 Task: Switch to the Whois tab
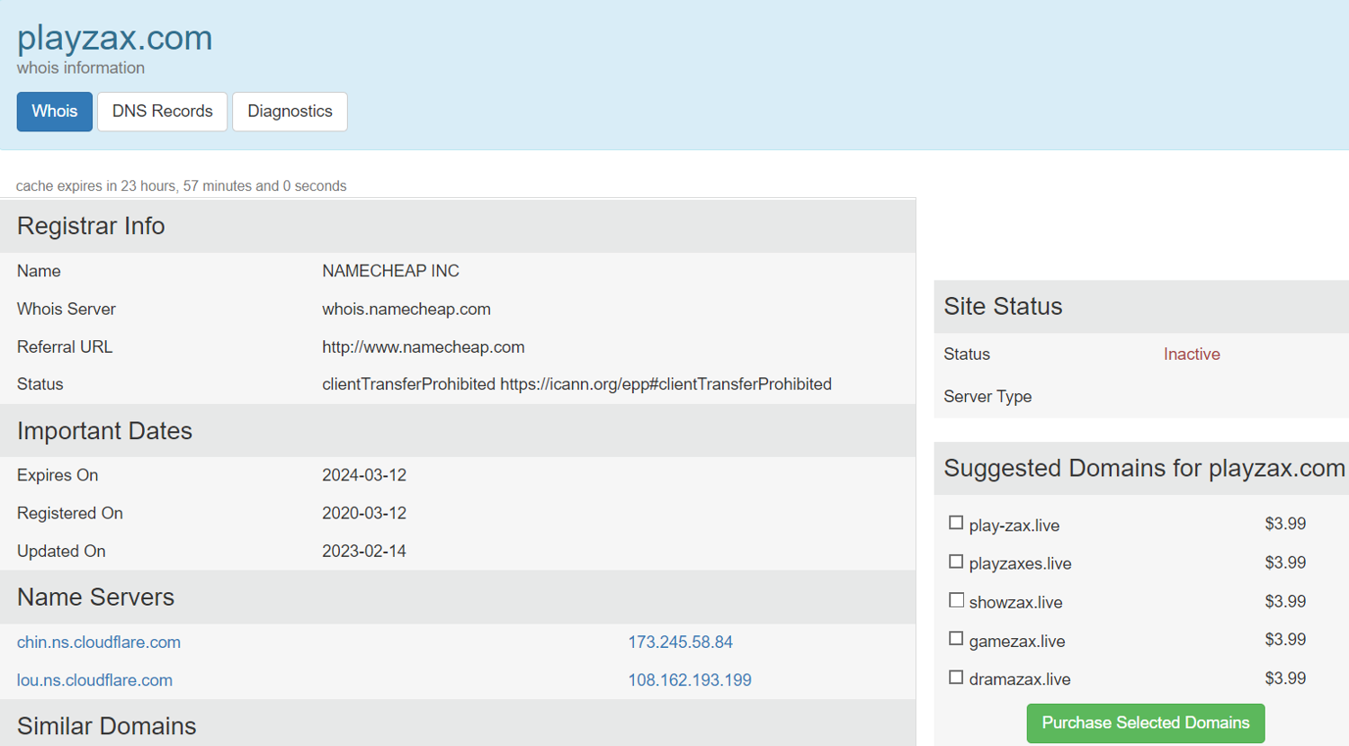tap(54, 112)
